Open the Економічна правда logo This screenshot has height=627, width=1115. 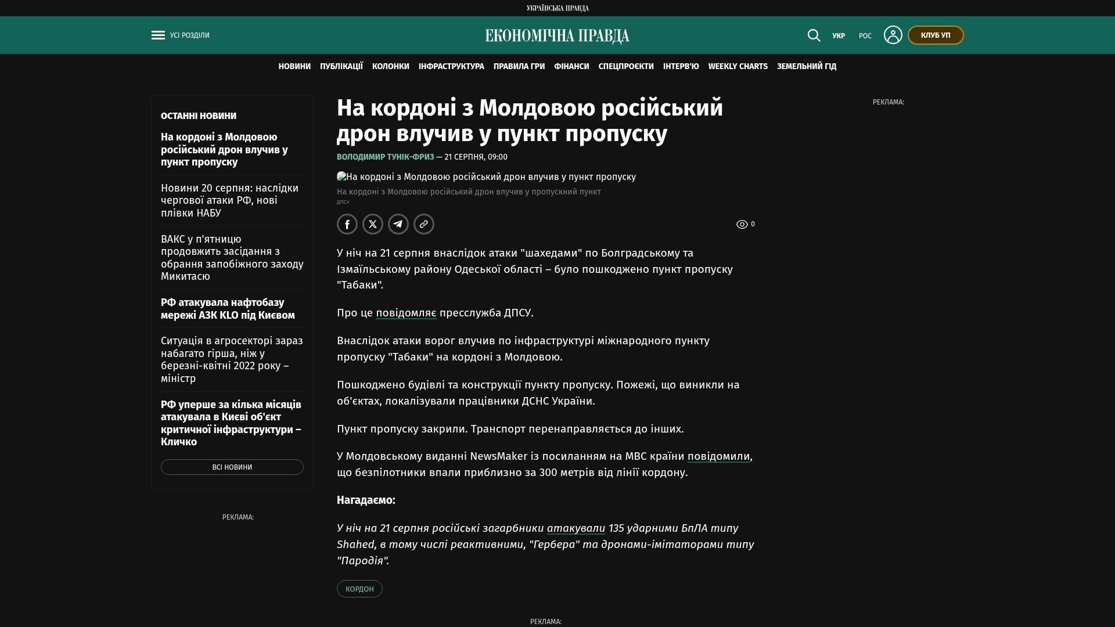click(557, 36)
